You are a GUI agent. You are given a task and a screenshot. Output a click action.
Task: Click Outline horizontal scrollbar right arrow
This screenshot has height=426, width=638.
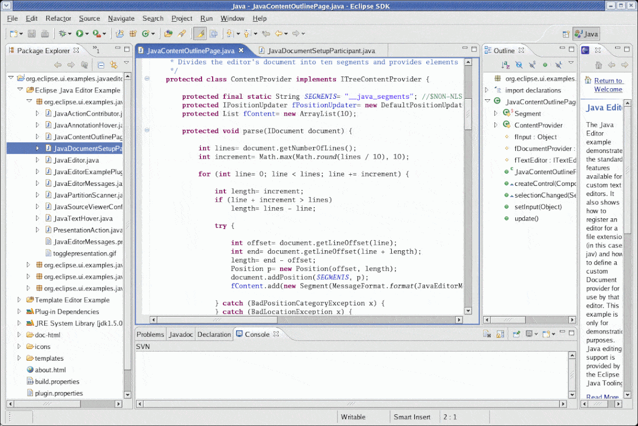point(573,320)
